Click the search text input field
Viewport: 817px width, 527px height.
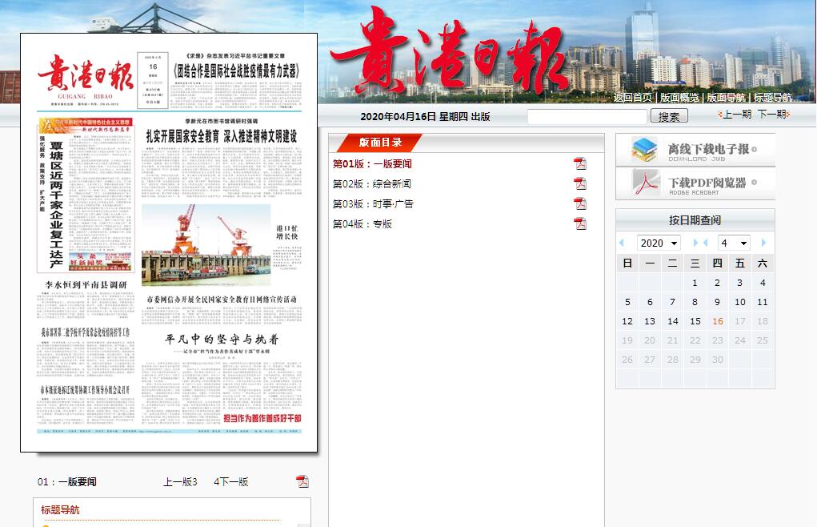click(x=587, y=116)
